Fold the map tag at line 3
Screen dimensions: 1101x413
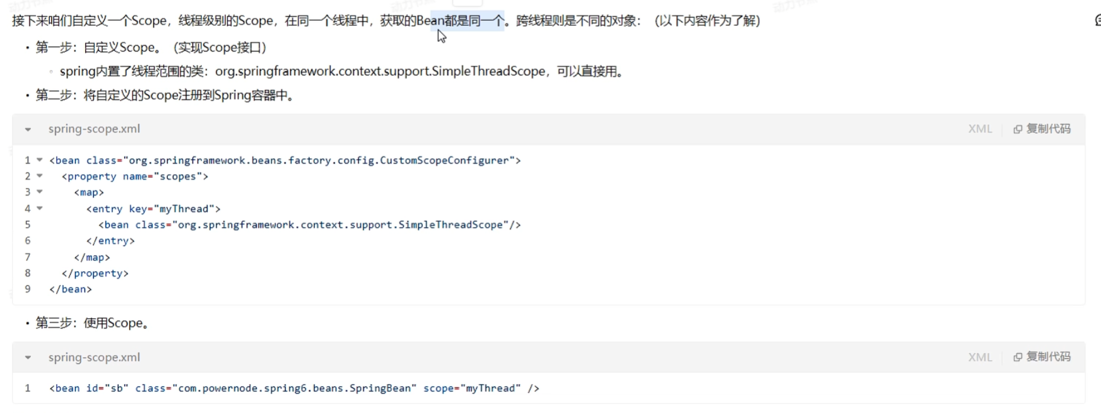[x=40, y=192]
